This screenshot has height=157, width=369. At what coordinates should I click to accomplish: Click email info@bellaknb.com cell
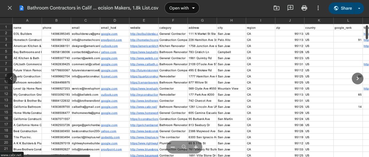85,95
